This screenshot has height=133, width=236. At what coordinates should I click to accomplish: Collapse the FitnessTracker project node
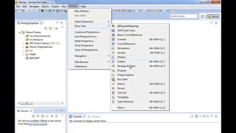tap(20, 33)
